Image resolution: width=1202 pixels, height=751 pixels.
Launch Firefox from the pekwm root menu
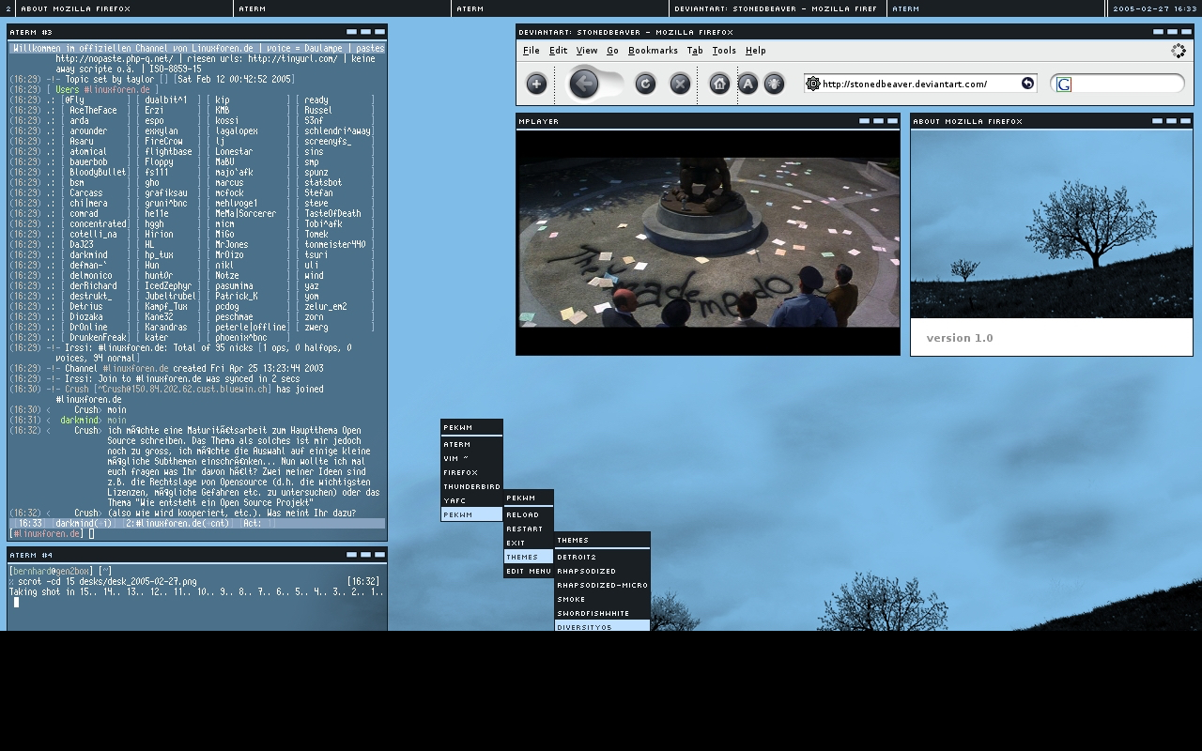[471, 472]
